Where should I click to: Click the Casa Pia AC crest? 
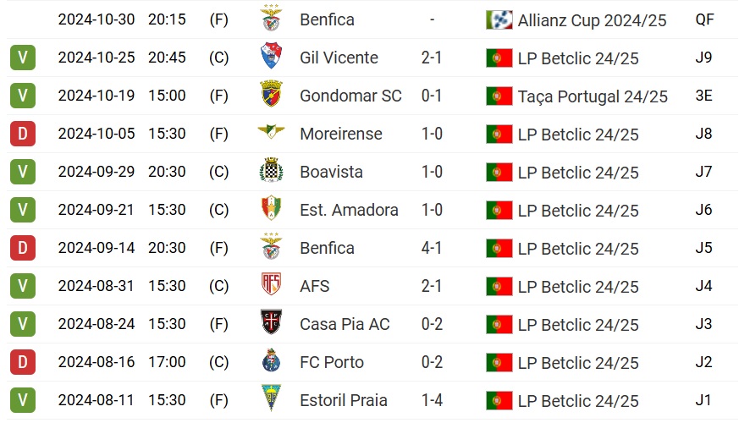point(270,324)
